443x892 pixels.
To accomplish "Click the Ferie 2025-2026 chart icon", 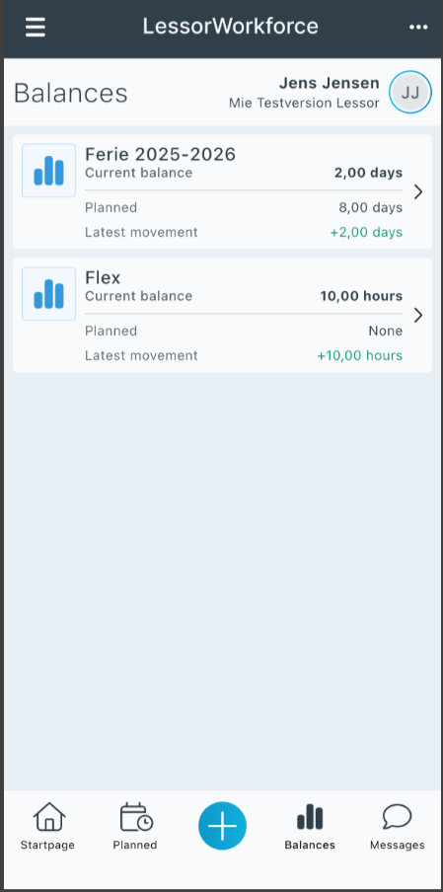I will click(49, 170).
